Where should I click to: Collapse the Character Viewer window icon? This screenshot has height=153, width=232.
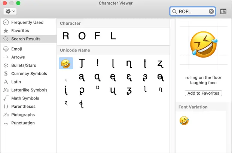223,12
